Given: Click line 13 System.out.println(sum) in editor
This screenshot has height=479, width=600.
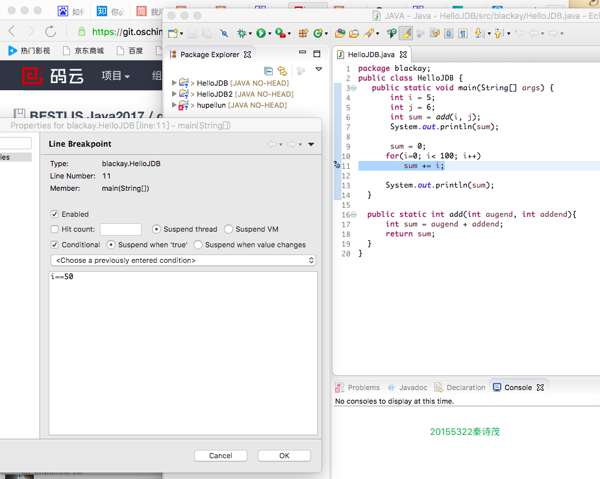Looking at the screenshot, I should click(440, 185).
